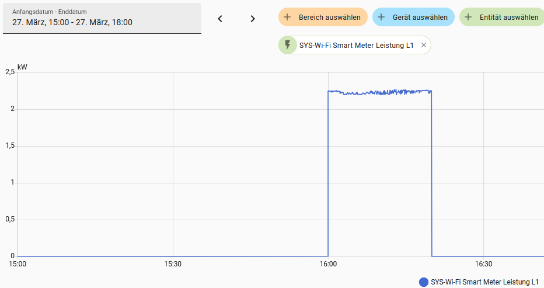Remove SYS-Wi-Fi Smart Meter Leistung L1 chip
544x288 pixels.
424,45
